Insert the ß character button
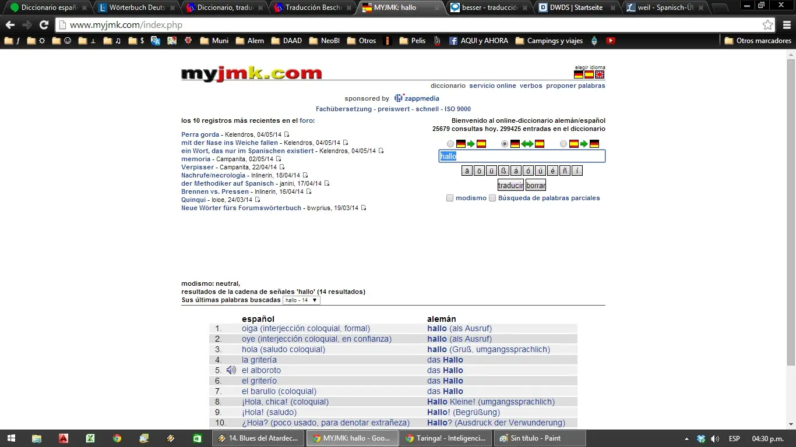The width and height of the screenshot is (796, 447). [x=503, y=171]
